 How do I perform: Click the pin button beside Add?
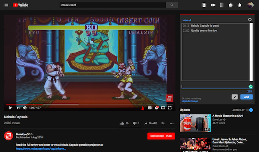(x=235, y=97)
